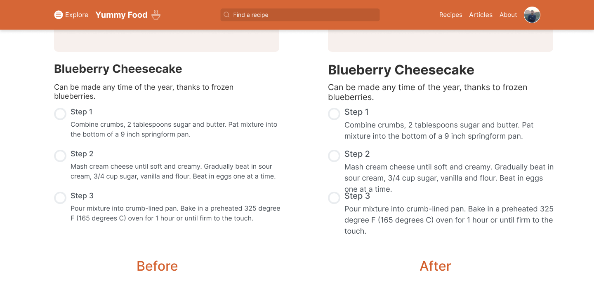Viewport: 594px width, 297px height.
Task: Click the right recipe image placeholder
Action: tap(440, 41)
